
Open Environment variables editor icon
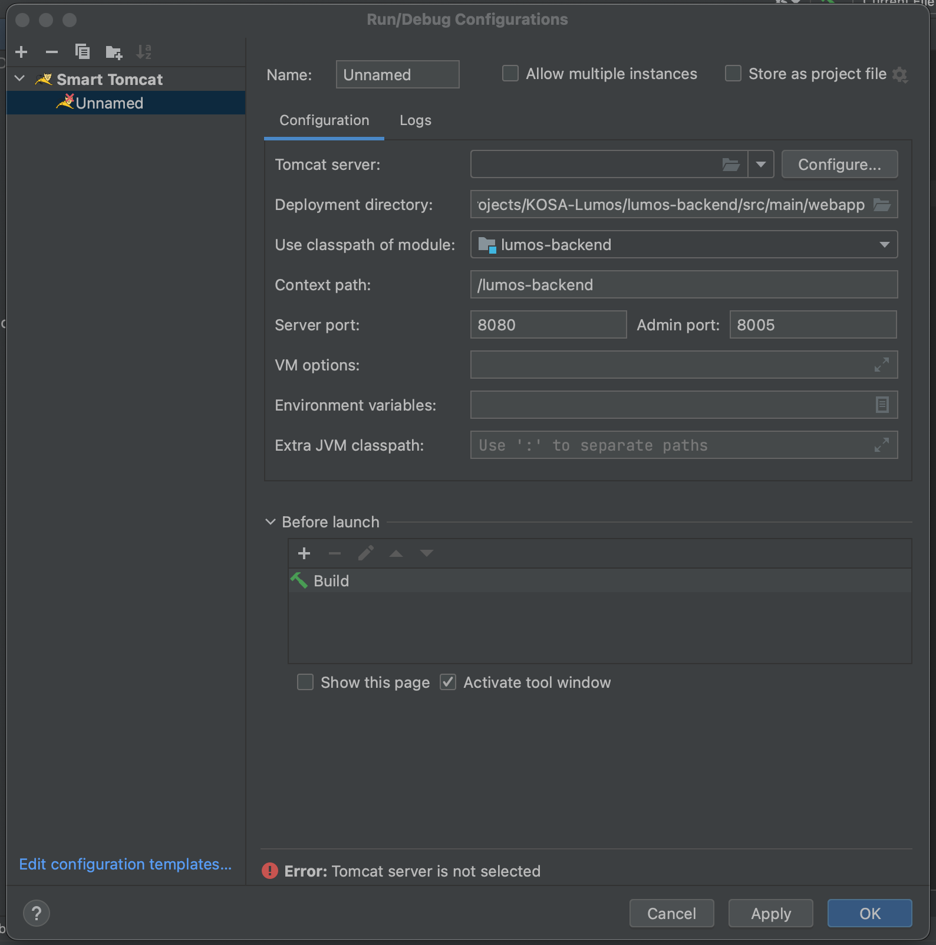(882, 405)
